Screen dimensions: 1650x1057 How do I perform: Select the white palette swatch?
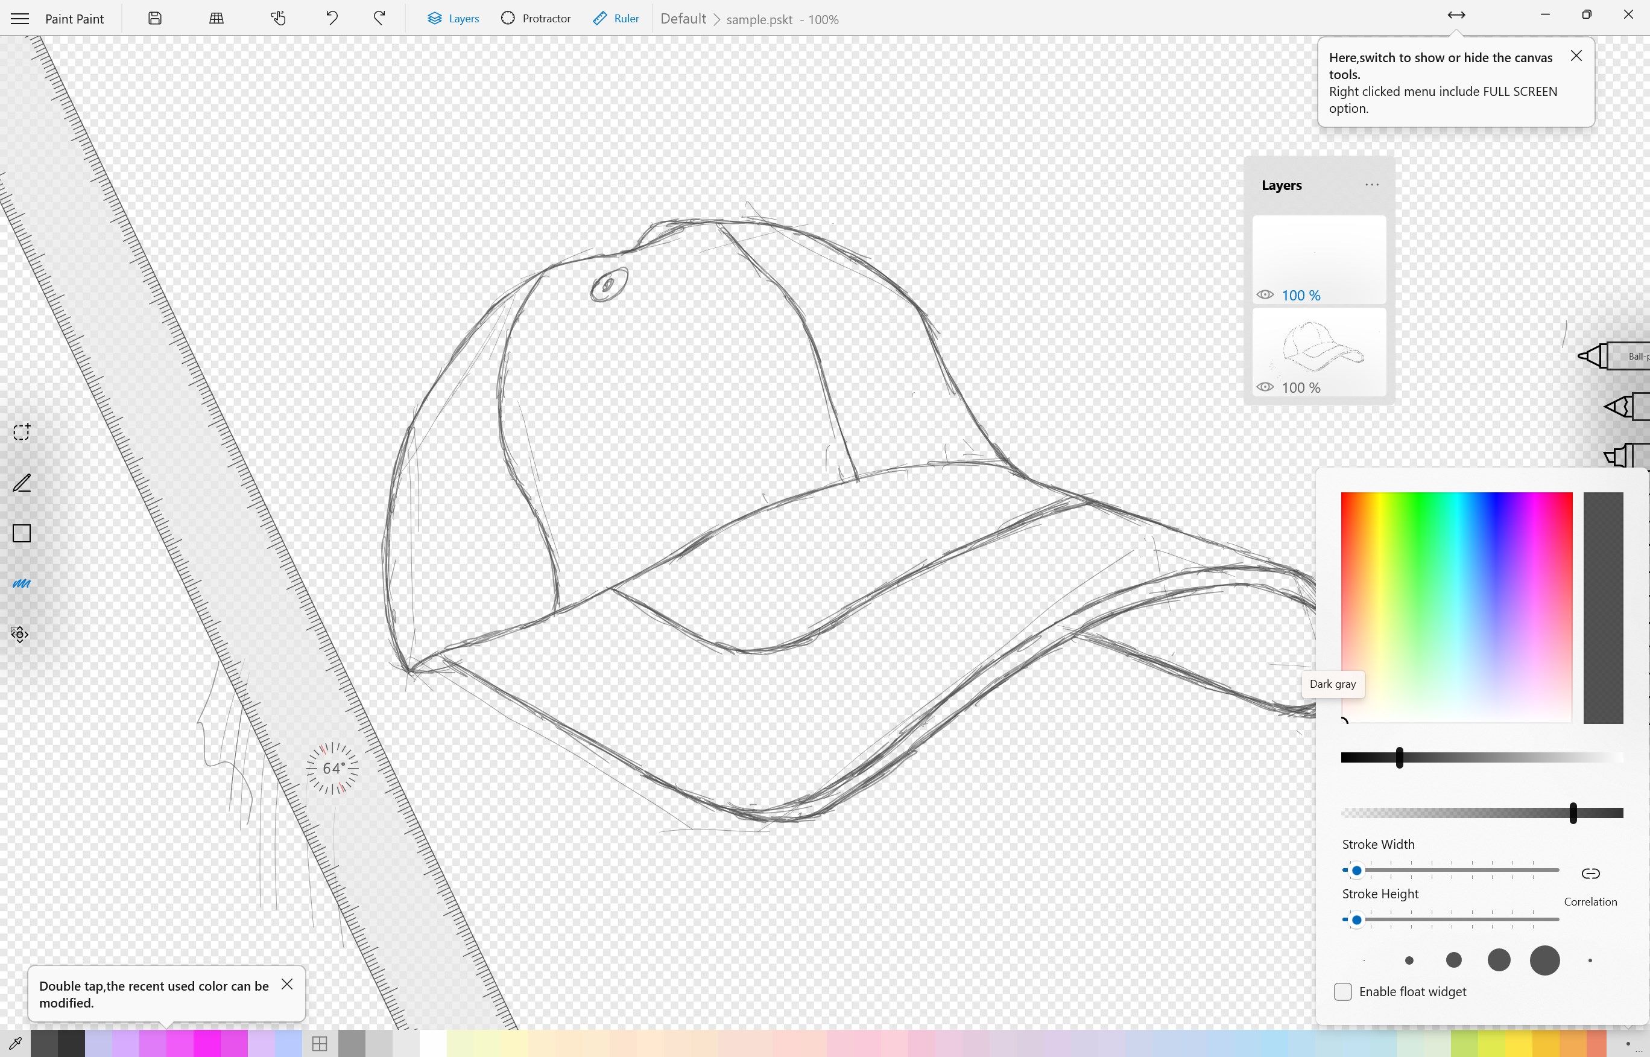click(x=434, y=1044)
